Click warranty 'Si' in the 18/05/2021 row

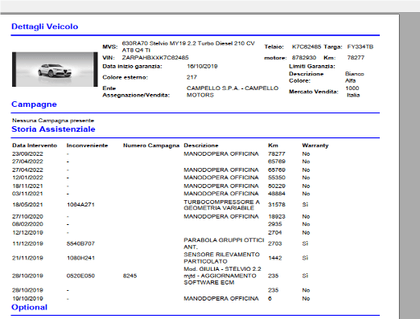click(305, 205)
